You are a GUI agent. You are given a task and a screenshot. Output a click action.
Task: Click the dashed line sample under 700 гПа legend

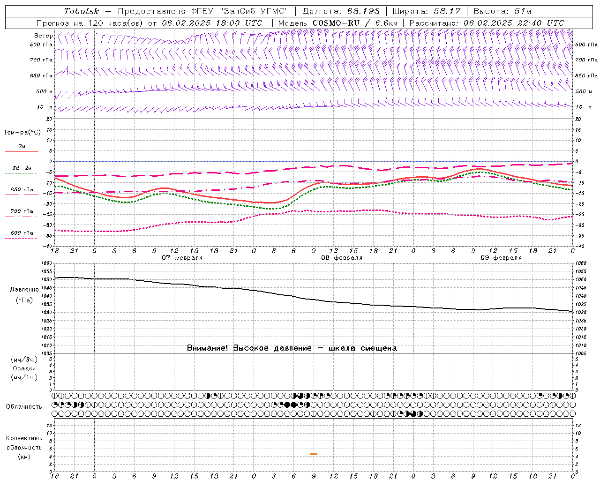[21, 217]
